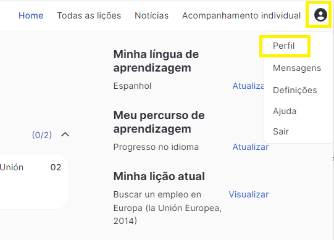The width and height of the screenshot is (334, 240).
Task: Open Acompanhamento individual page
Action: click(x=241, y=15)
